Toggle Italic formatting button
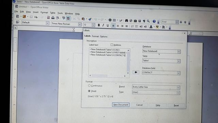Image resolution: width=218 pixels, height=123 pixels. (103, 25)
